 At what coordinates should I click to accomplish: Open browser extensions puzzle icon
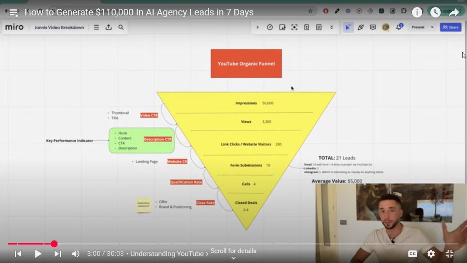click(x=403, y=11)
